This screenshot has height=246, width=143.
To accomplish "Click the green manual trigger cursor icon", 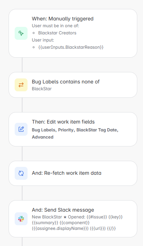I will click(x=21, y=33).
